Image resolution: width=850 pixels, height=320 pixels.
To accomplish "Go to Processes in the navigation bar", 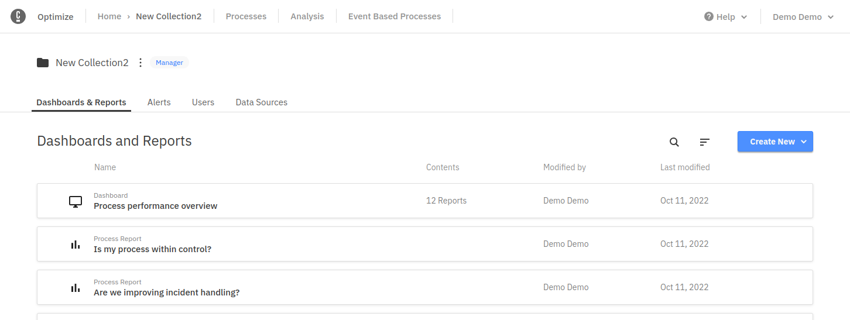I will pos(246,16).
